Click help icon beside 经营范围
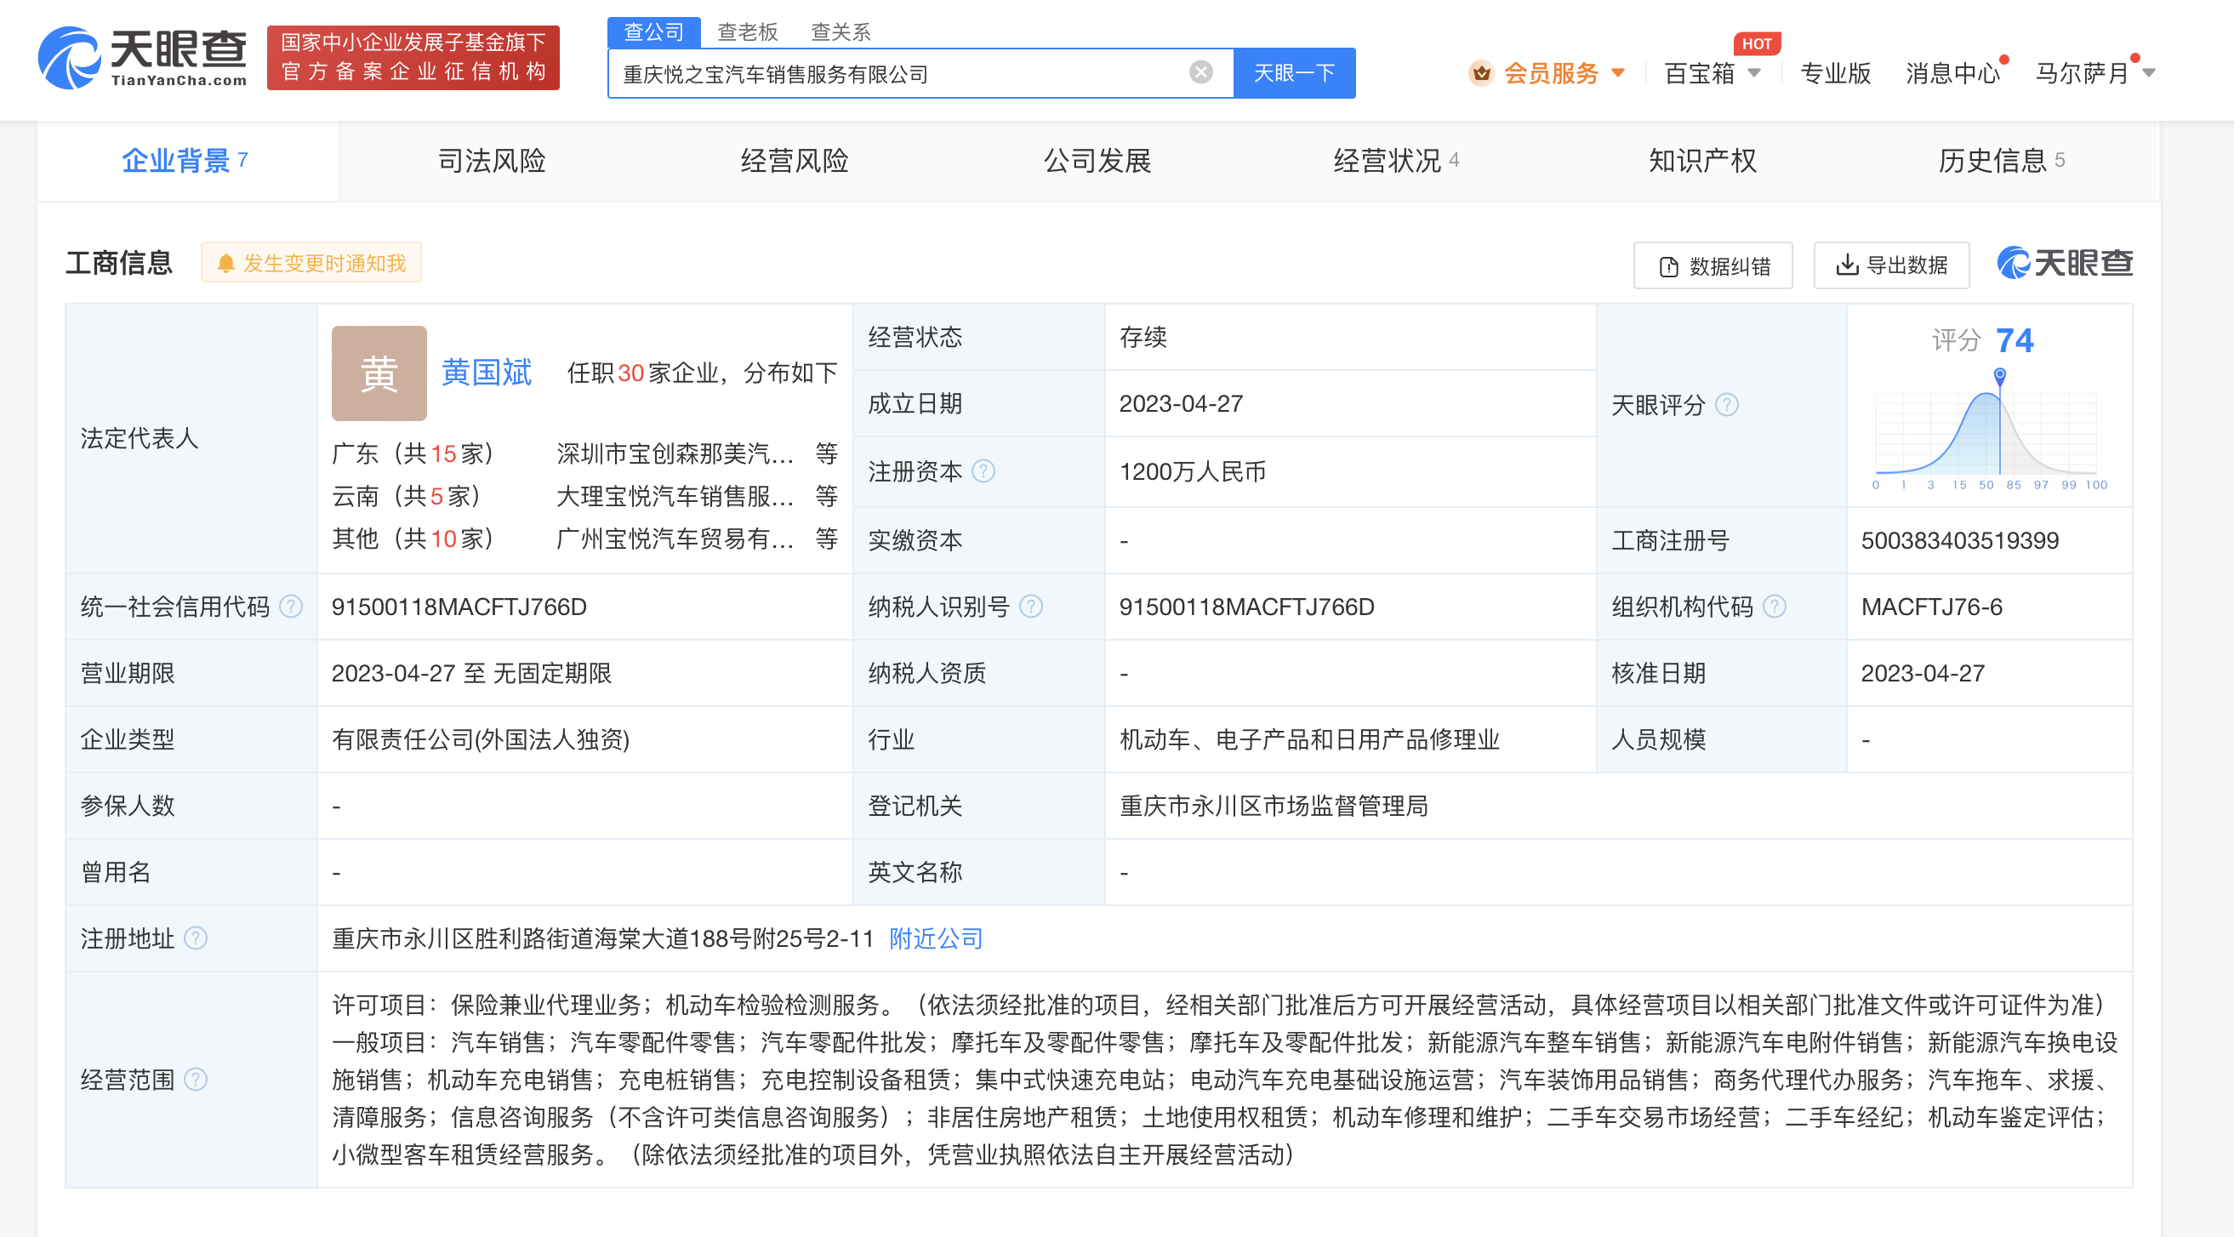The image size is (2234, 1237). (196, 1079)
